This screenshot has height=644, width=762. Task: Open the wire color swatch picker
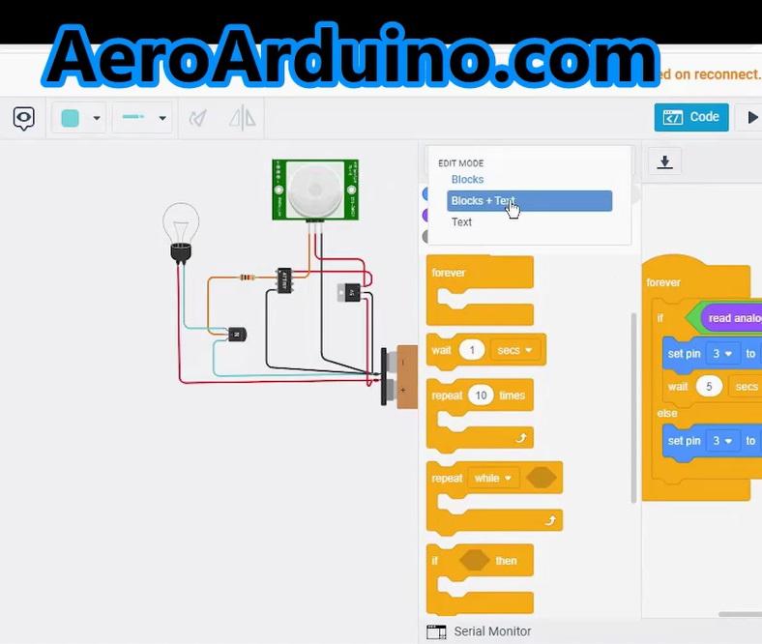pyautogui.click(x=70, y=118)
